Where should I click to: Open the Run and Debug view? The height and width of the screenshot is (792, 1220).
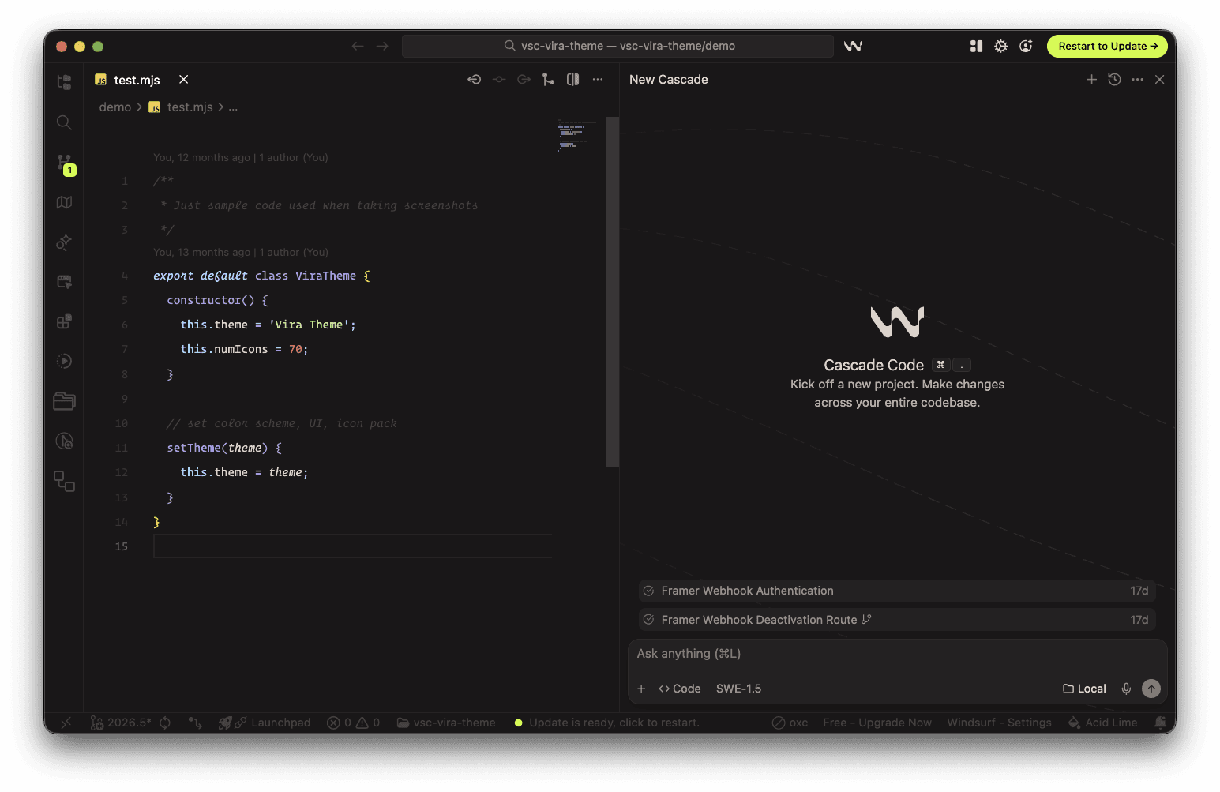(x=65, y=361)
